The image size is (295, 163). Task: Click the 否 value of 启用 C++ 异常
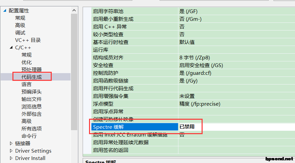point(182,27)
